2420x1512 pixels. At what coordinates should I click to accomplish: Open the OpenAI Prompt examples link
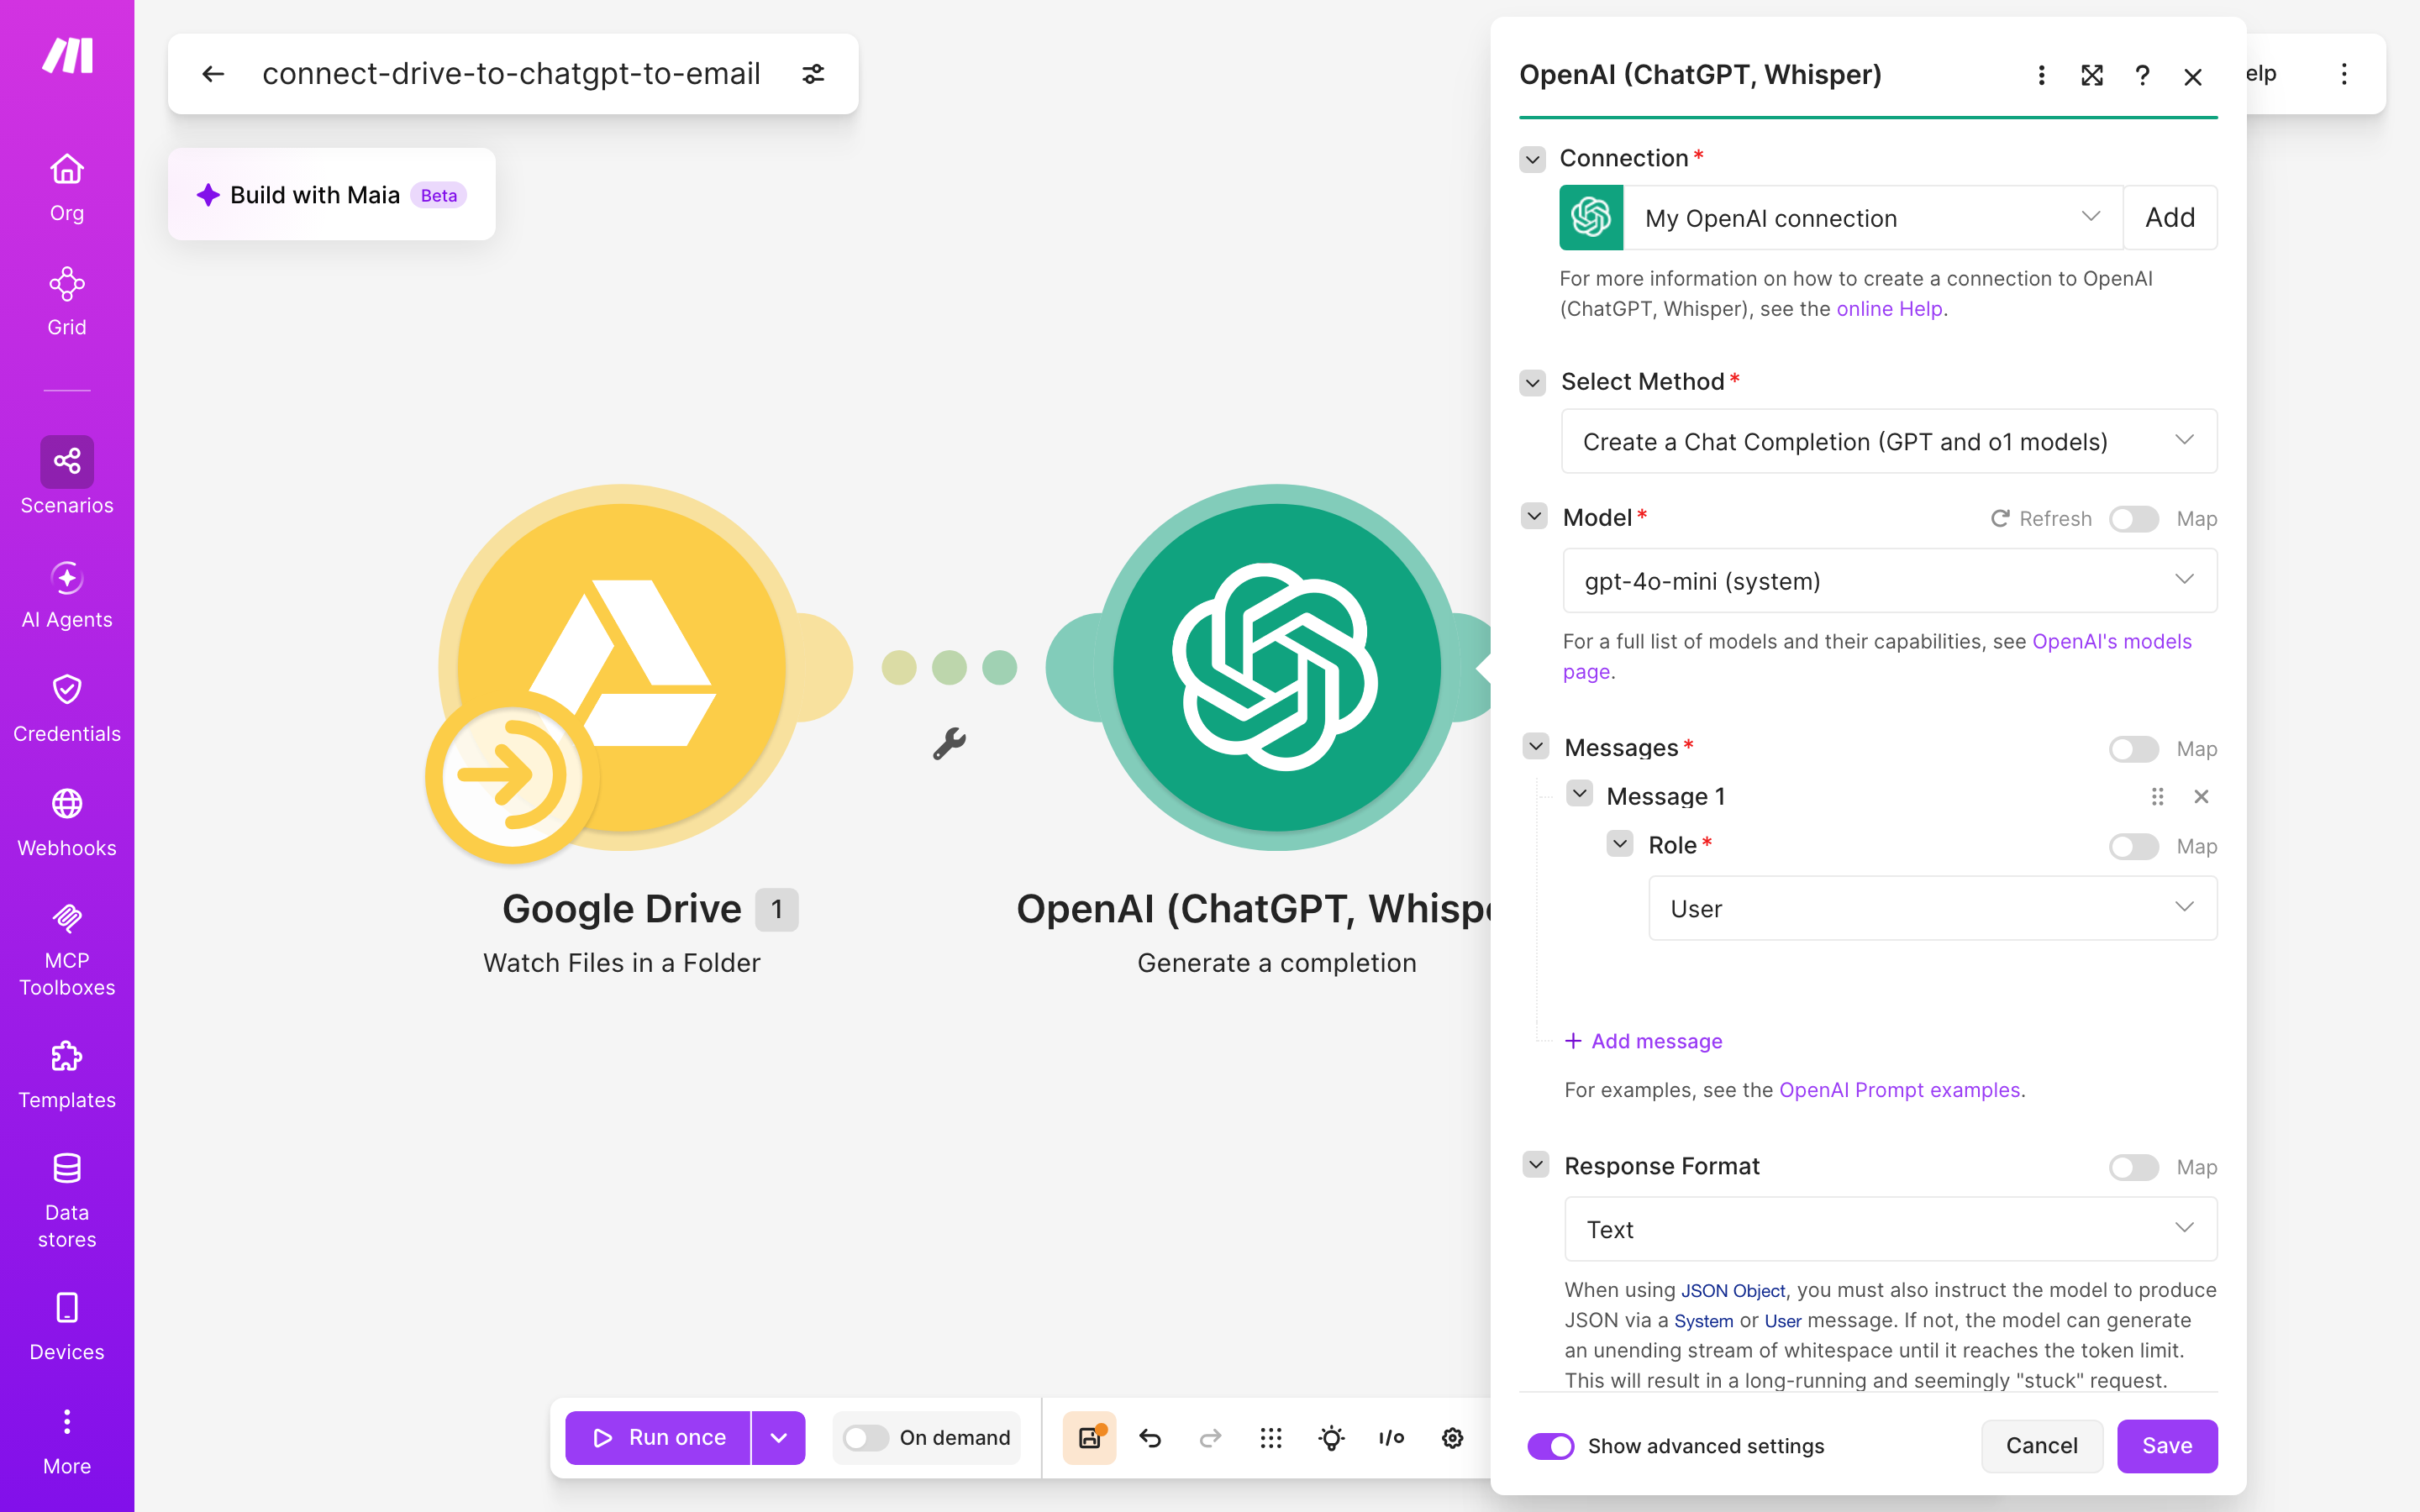coord(1899,1090)
